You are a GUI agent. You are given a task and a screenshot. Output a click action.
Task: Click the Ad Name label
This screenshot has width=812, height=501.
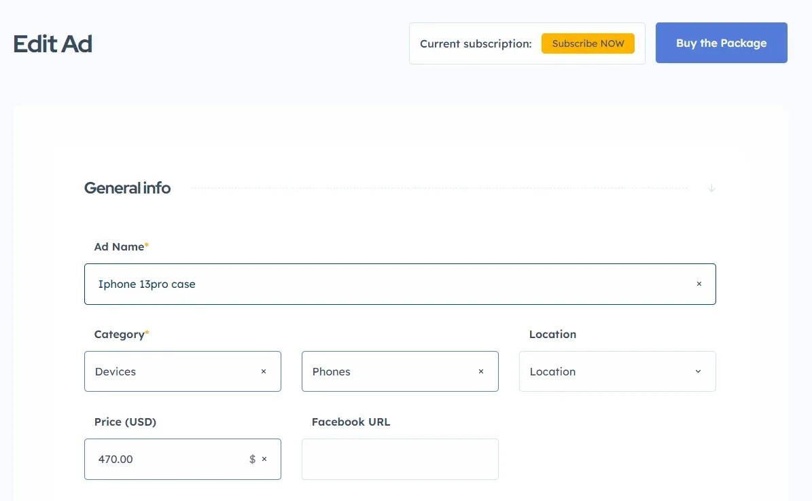click(x=119, y=247)
